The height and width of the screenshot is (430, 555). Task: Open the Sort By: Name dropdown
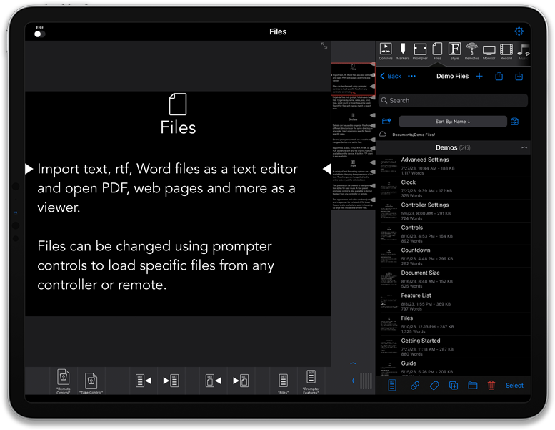click(453, 121)
